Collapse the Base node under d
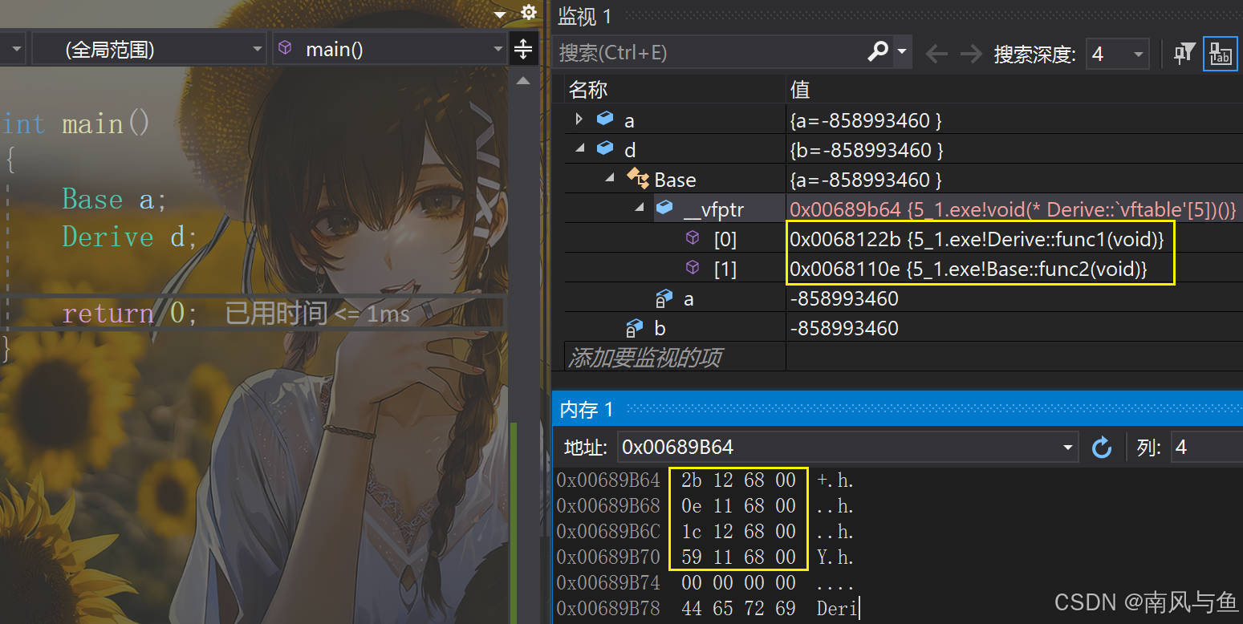The width and height of the screenshot is (1243, 624). point(610,179)
